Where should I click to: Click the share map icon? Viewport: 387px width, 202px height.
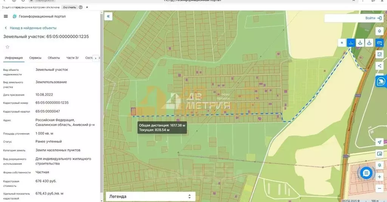(x=379, y=66)
